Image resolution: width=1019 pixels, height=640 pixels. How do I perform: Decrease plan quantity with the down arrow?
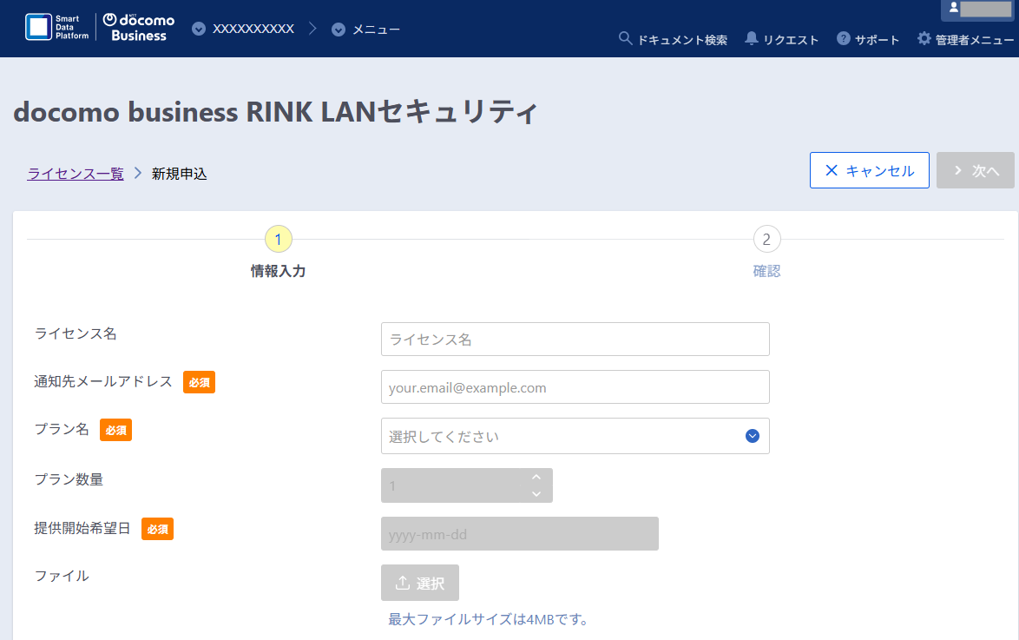tap(536, 493)
